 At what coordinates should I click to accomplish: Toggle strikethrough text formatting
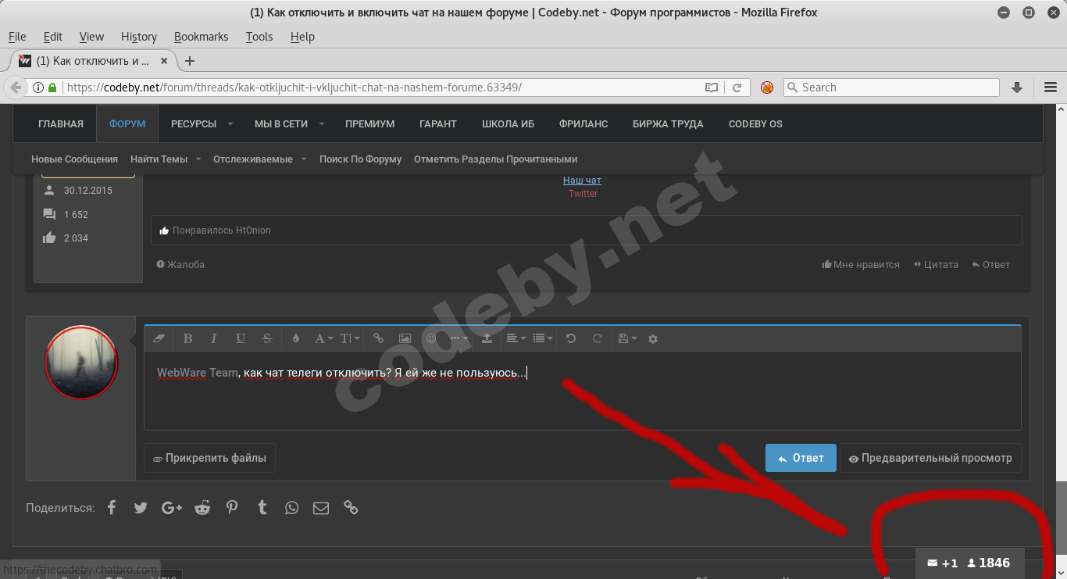point(267,338)
